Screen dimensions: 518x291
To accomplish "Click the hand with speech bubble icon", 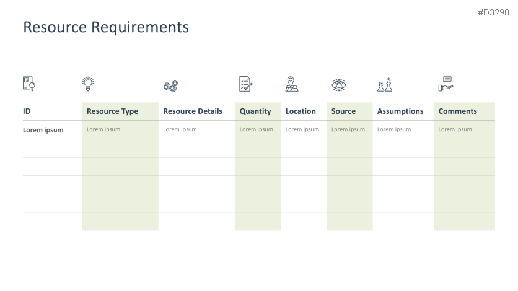I will point(446,84).
